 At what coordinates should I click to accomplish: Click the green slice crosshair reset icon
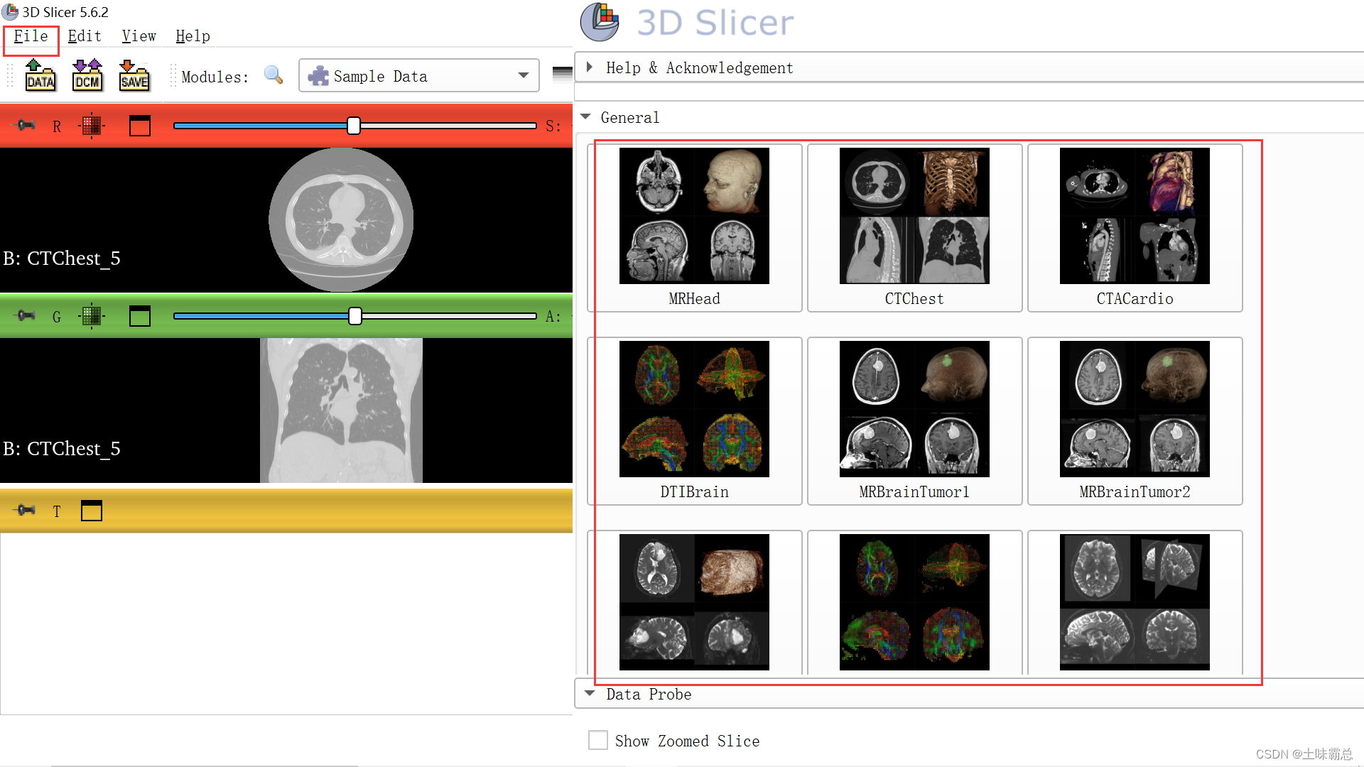[x=92, y=316]
